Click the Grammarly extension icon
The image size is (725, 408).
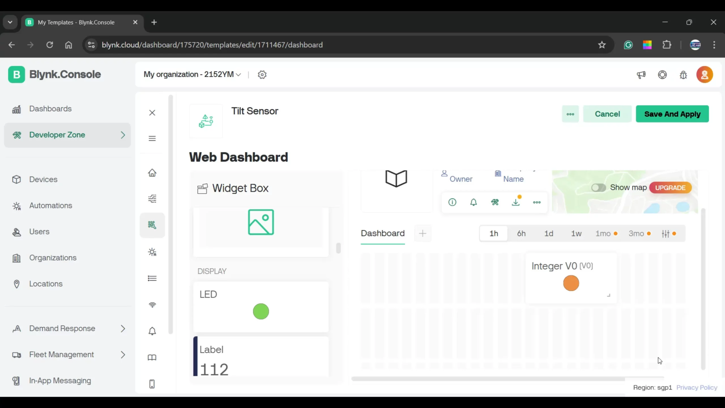[628, 45]
